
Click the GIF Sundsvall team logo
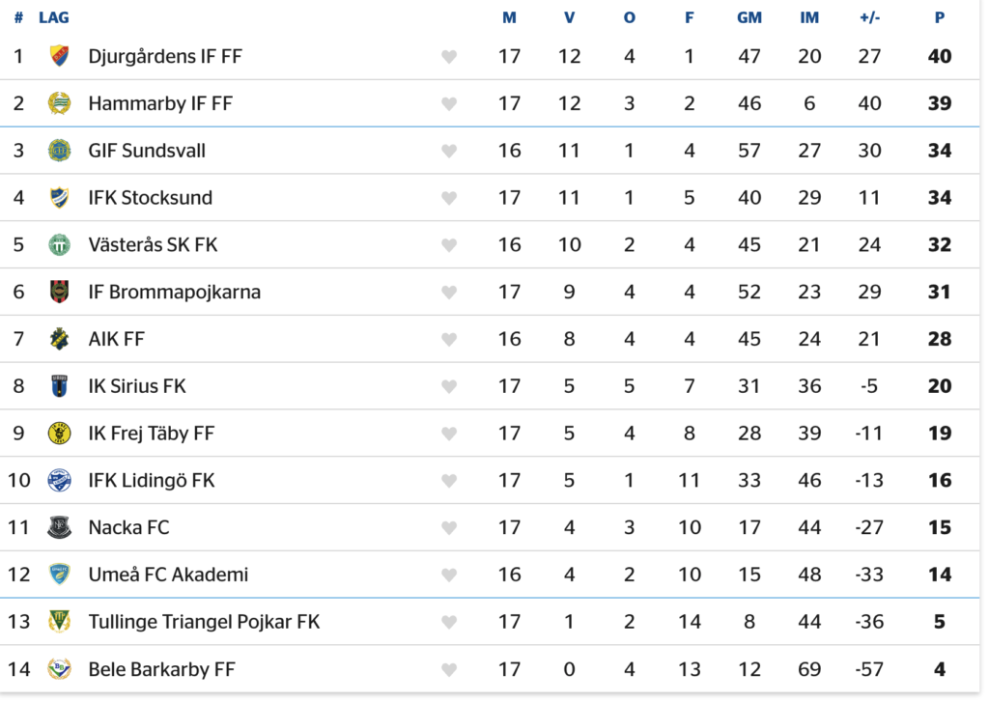pyautogui.click(x=60, y=151)
